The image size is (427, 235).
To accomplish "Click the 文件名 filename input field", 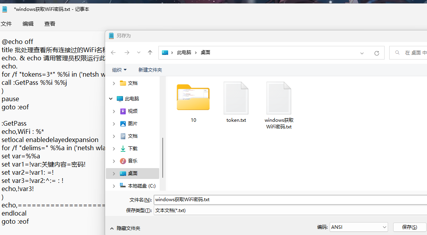I will point(288,200).
